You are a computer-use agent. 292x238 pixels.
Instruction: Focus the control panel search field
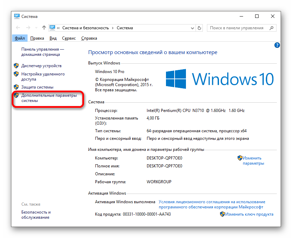pos(241,28)
